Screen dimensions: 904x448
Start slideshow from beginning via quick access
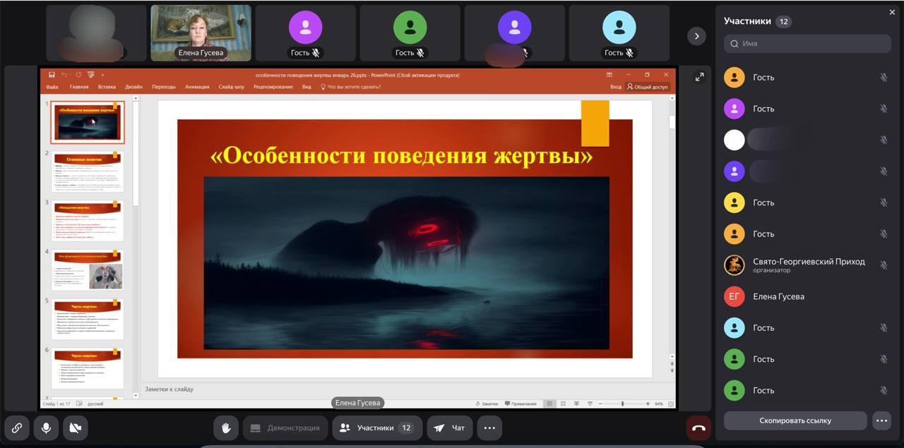pos(90,75)
